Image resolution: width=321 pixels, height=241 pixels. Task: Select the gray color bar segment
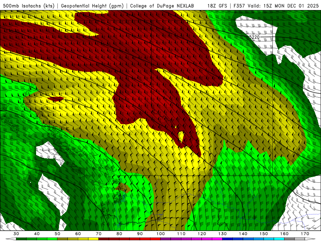(x=289, y=239)
